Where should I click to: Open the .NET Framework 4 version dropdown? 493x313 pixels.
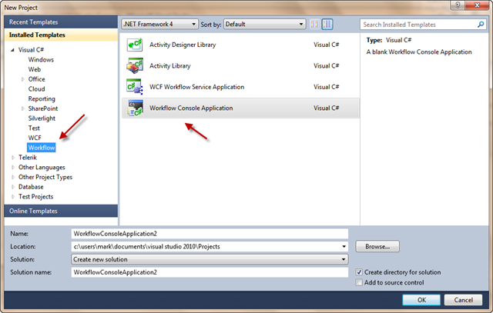(159, 24)
